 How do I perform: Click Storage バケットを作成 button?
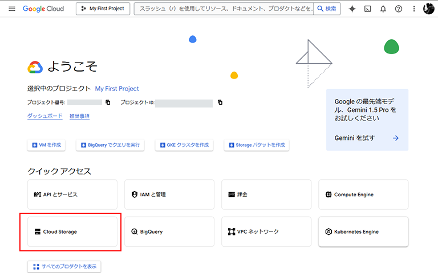(257, 145)
